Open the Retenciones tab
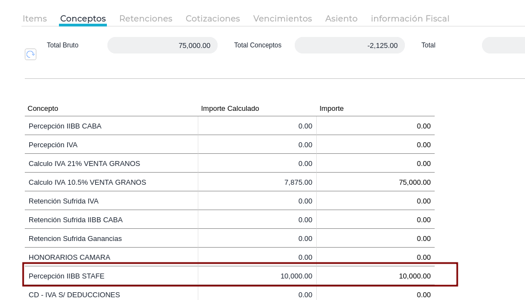 click(145, 18)
